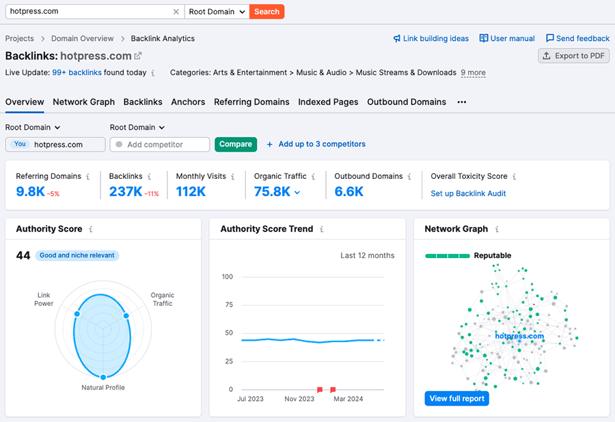Click Good and niche relevant badge

[77, 255]
